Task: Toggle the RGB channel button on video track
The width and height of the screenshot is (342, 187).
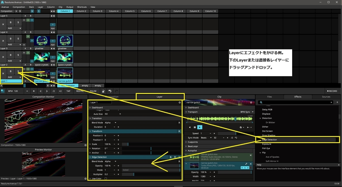Action: pos(245,168)
